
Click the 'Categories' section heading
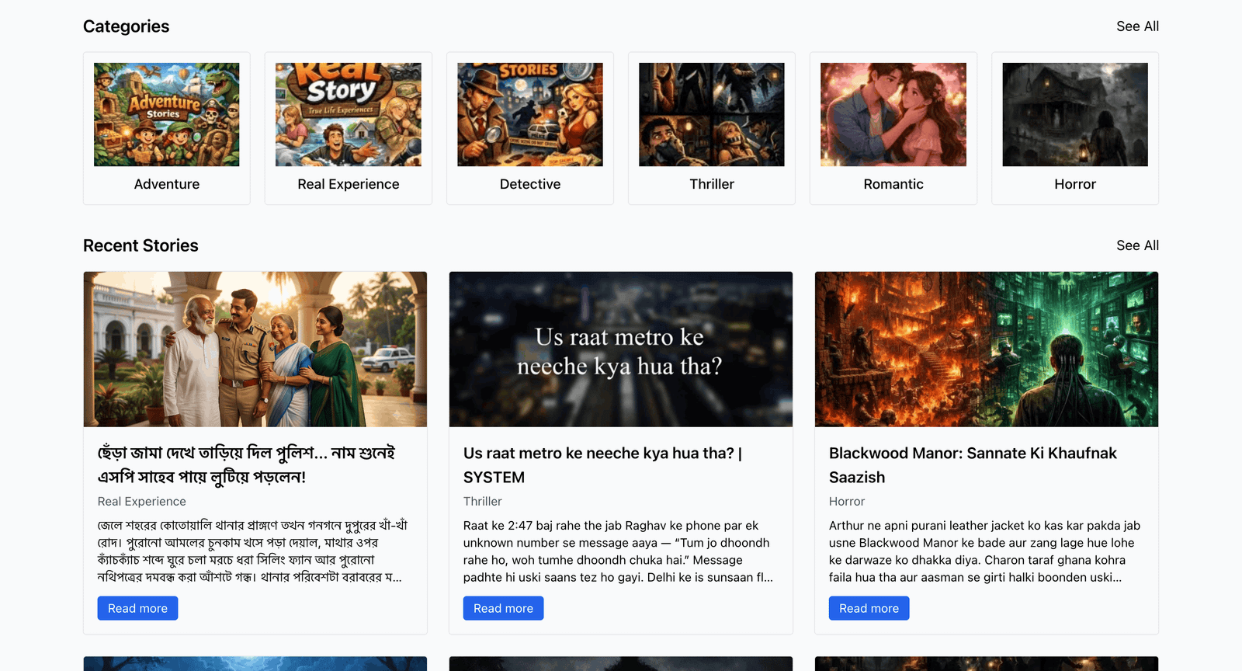click(126, 26)
